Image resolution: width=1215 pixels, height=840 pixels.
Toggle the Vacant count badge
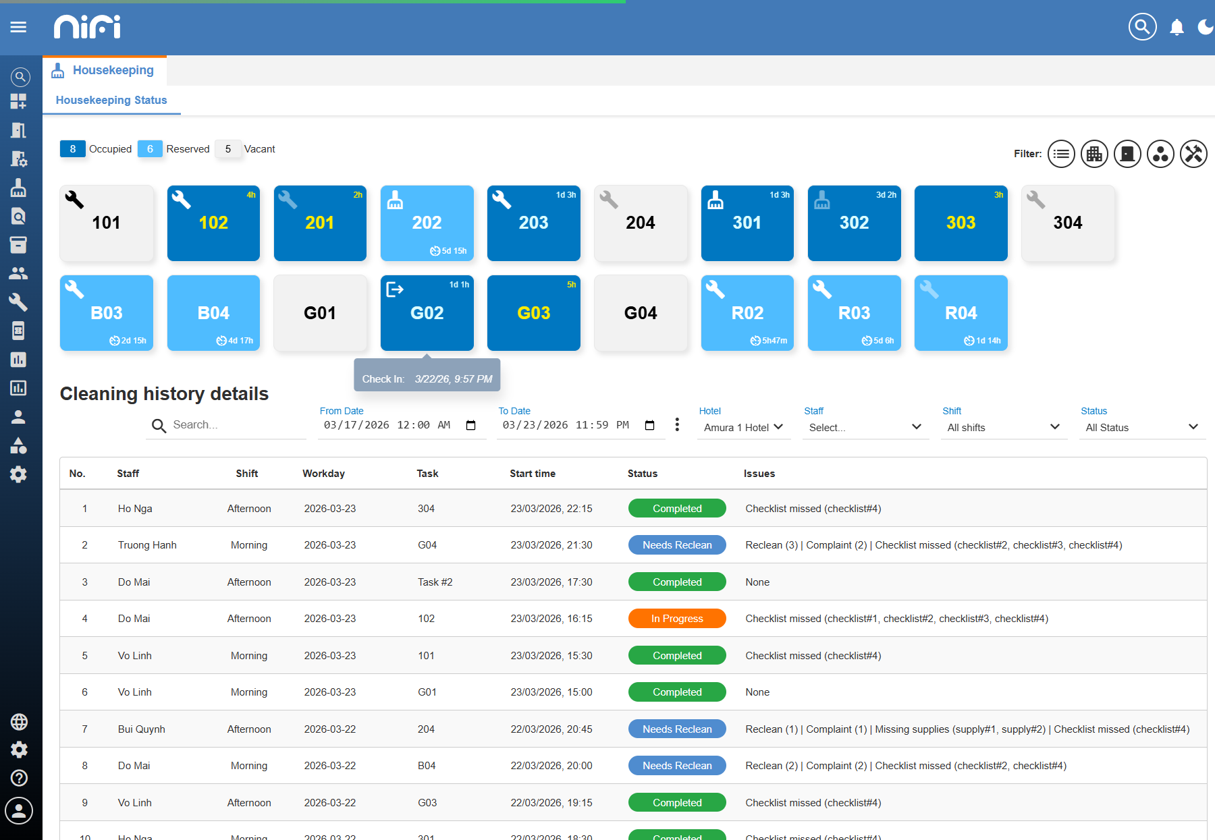click(228, 149)
